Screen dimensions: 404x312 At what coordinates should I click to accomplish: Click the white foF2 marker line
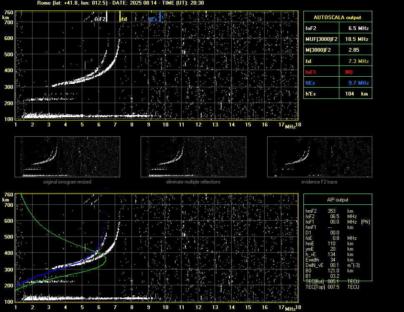(x=107, y=16)
